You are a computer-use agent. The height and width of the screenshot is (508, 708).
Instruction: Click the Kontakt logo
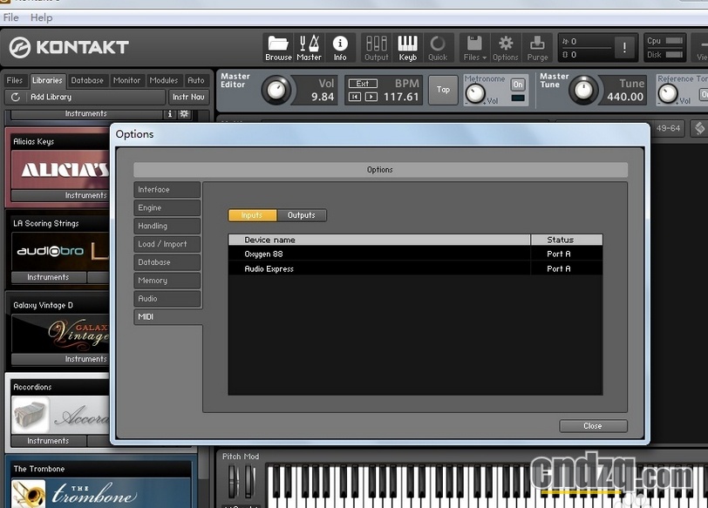(69, 47)
